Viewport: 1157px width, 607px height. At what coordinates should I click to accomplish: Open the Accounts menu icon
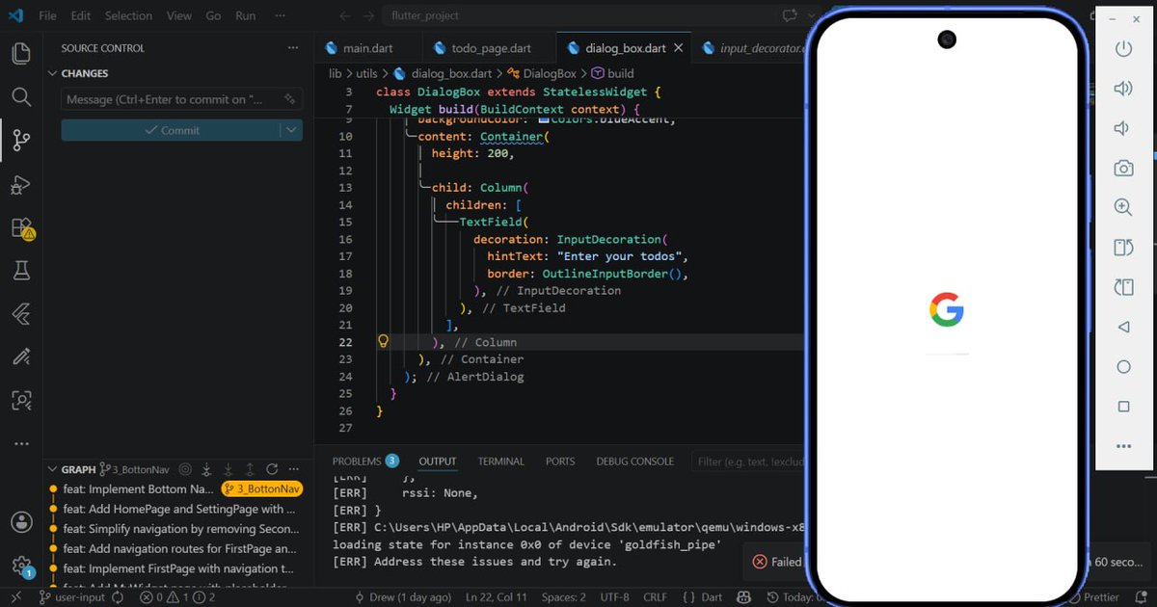point(21,522)
